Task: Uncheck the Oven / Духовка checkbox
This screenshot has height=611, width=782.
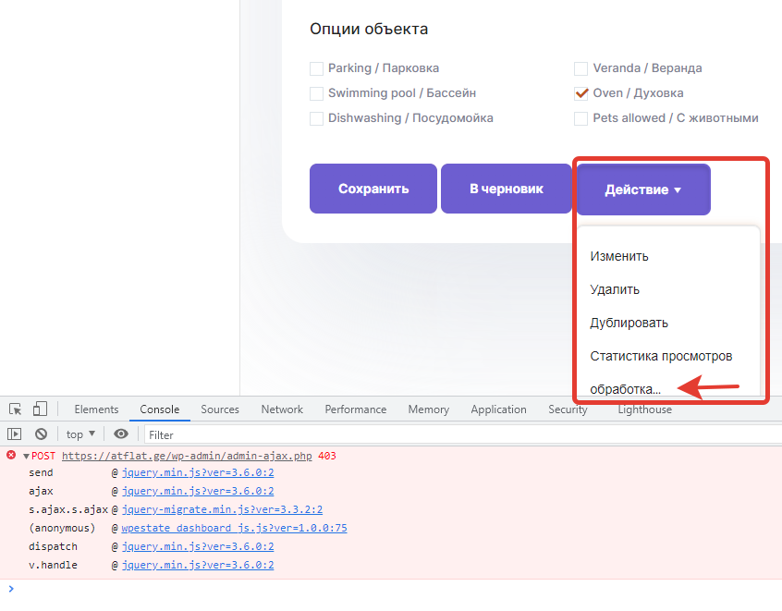Action: tap(580, 93)
